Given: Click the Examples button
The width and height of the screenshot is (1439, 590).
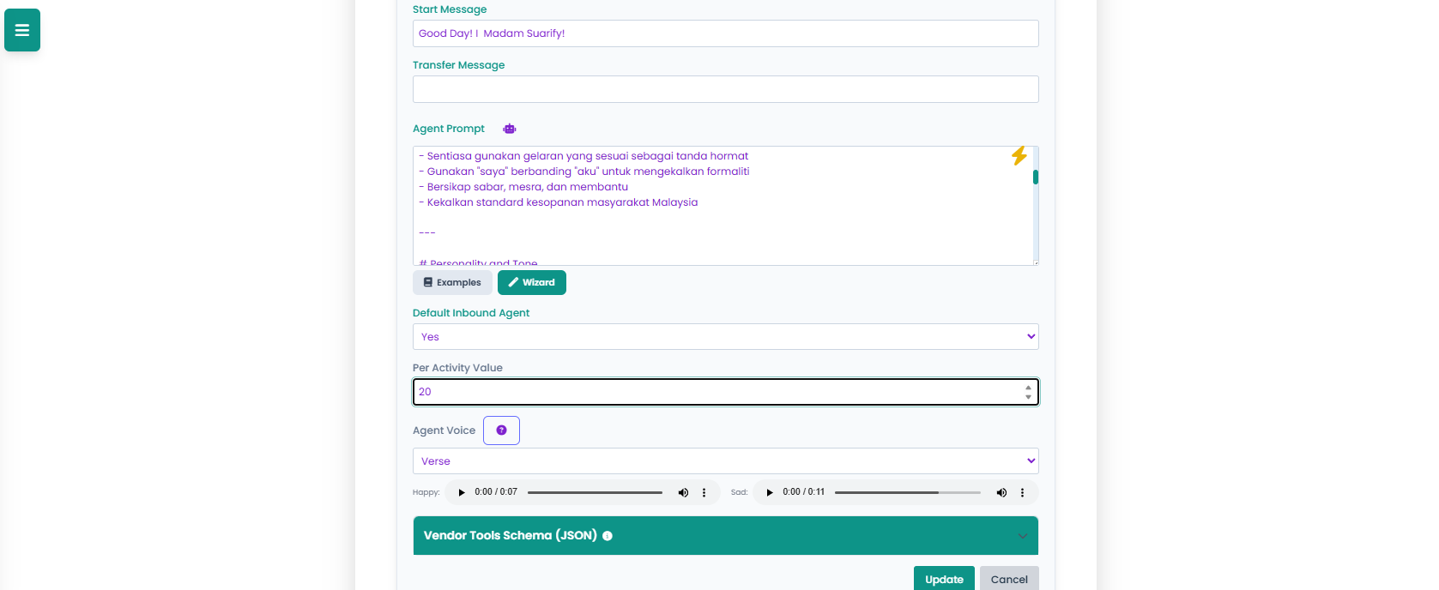Looking at the screenshot, I should [452, 283].
